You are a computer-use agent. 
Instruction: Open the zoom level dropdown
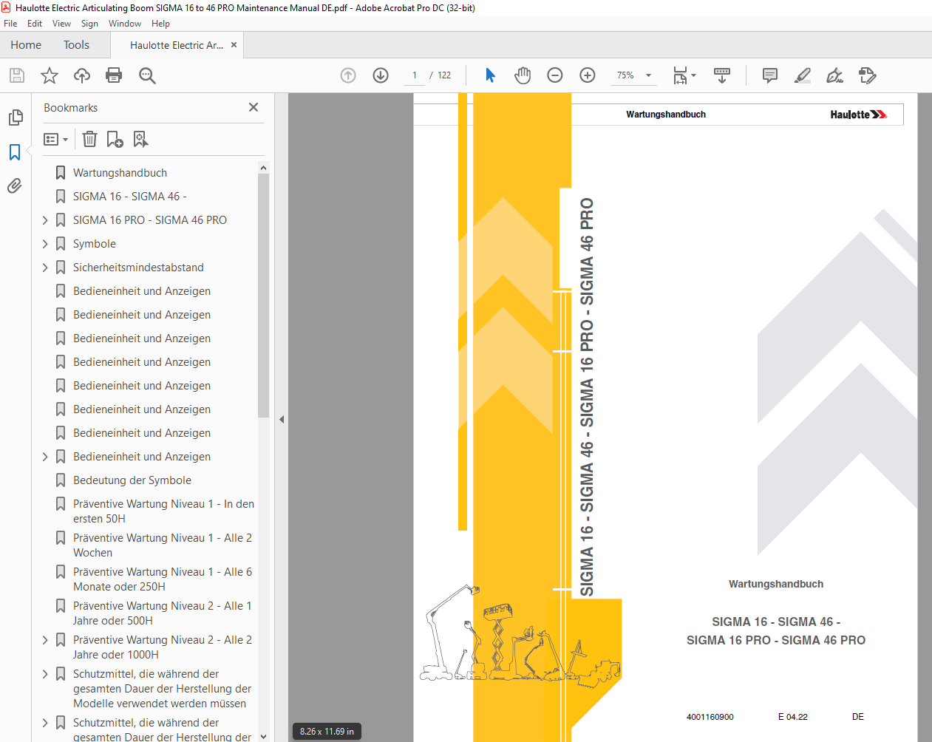point(649,75)
